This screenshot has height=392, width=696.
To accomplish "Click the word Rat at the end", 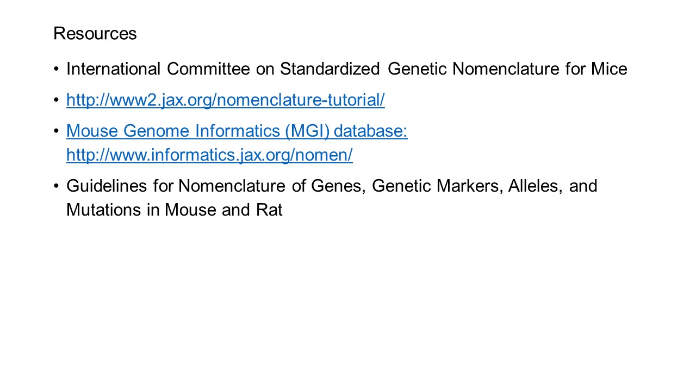I will pyautogui.click(x=269, y=210).
